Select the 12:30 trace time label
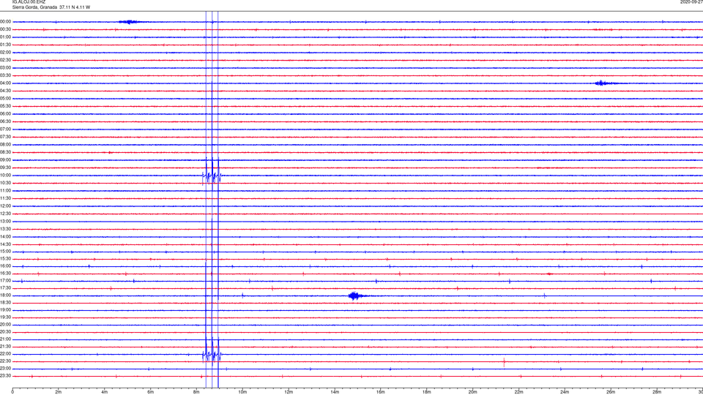Image resolution: width=703 pixels, height=395 pixels. [x=6, y=214]
